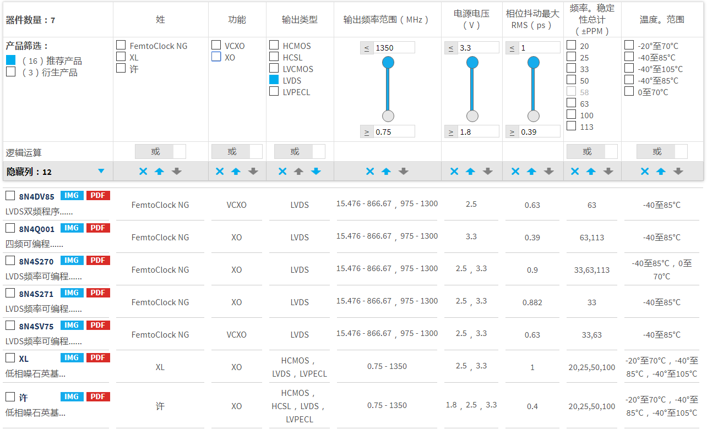Sort 电源电压 column ascending with up arrow

pyautogui.click(x=470, y=172)
